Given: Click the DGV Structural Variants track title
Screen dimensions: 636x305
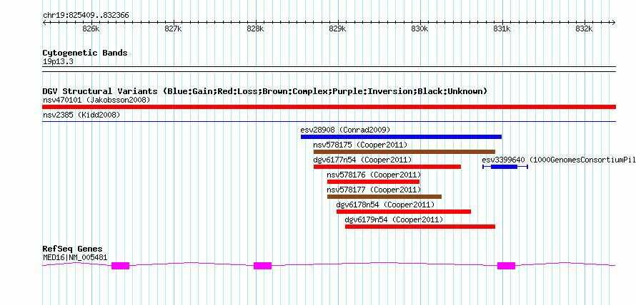Looking at the screenshot, I should pyautogui.click(x=265, y=91).
